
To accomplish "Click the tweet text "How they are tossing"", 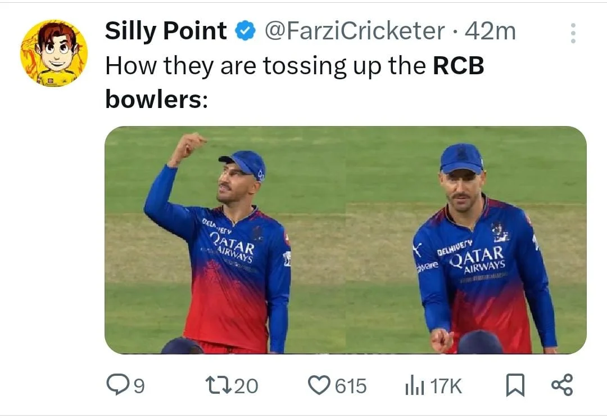I will [x=214, y=66].
